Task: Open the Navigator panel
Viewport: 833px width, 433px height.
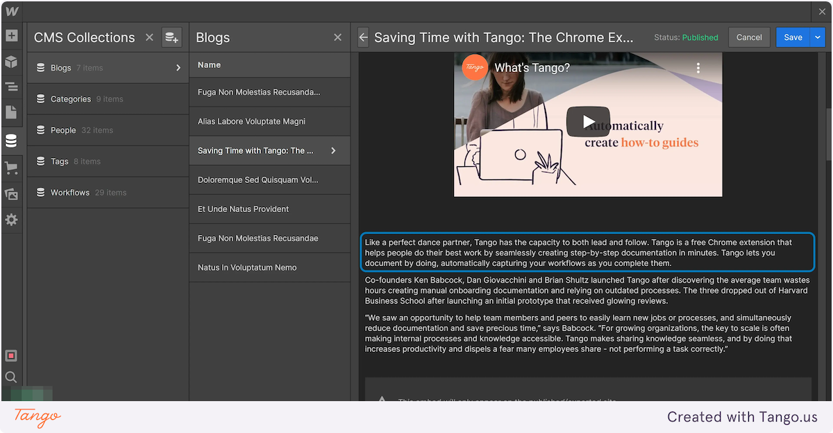Action: [11, 87]
